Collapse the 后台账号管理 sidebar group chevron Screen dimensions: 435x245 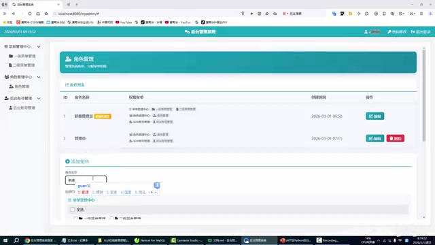(x=39, y=98)
